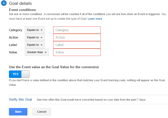Toggle the YES switch for Event value
The height and width of the screenshot is (118, 168).
pyautogui.click(x=19, y=74)
